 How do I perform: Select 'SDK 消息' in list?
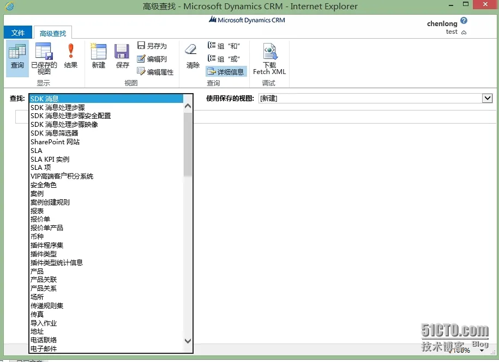click(x=106, y=99)
